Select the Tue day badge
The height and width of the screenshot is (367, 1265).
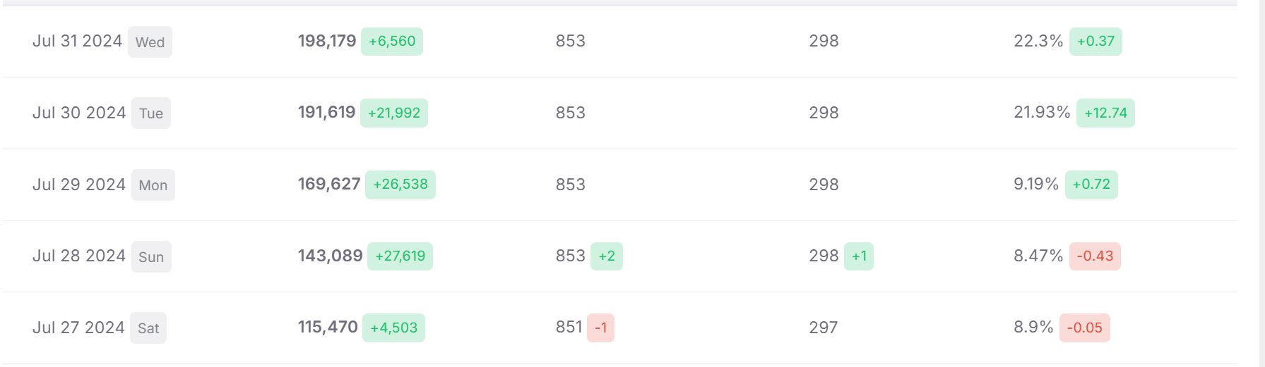pyautogui.click(x=150, y=113)
